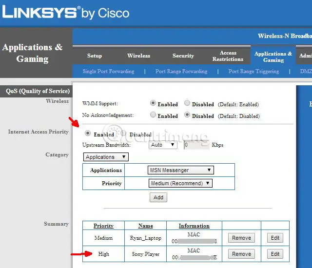The height and width of the screenshot is (268, 312).
Task: Open the Category Applications dropdown
Action: click(106, 157)
